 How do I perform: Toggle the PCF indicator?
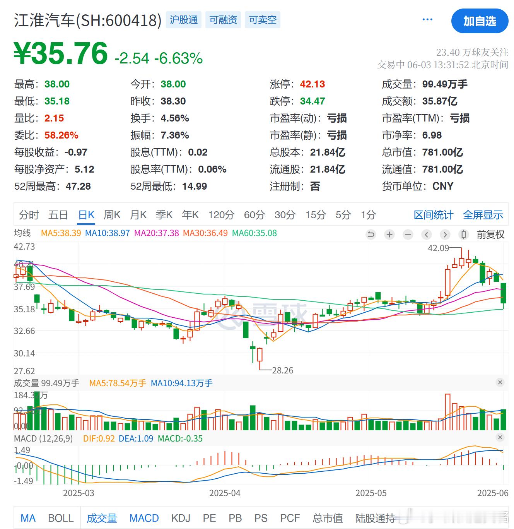290,518
